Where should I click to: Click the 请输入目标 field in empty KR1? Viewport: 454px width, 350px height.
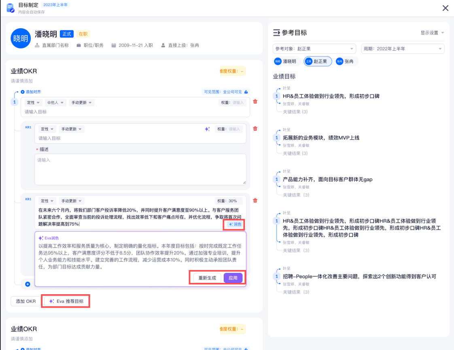(140, 138)
